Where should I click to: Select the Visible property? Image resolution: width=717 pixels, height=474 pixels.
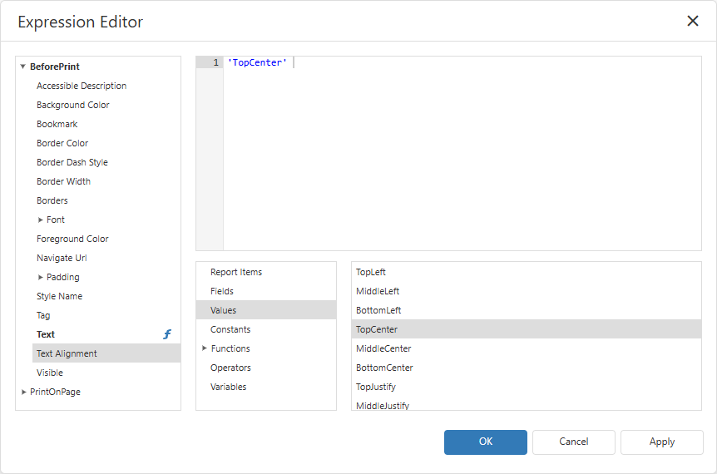click(50, 373)
